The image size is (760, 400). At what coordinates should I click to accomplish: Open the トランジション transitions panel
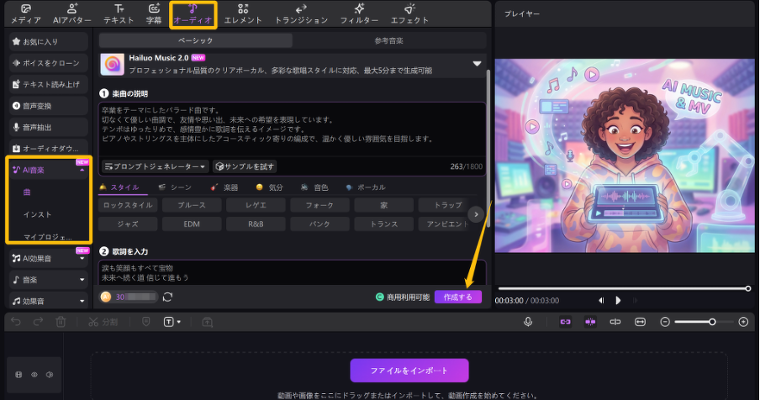pyautogui.click(x=301, y=13)
